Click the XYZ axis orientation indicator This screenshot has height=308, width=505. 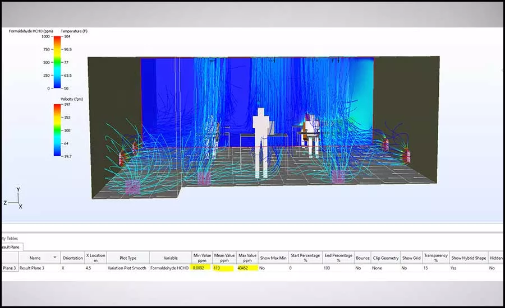(13, 198)
